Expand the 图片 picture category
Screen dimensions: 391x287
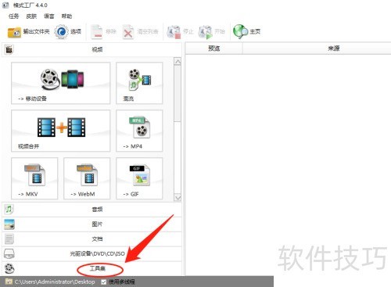tap(91, 224)
